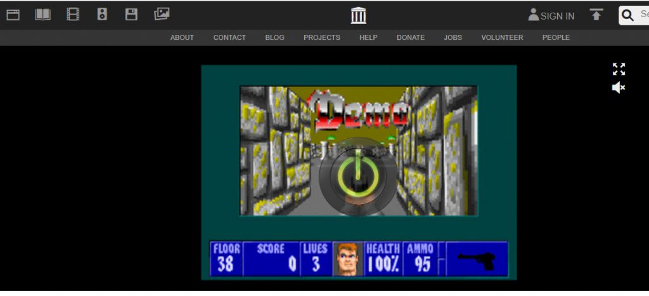Open the Audio speaker icon
The height and width of the screenshot is (296, 649).
coord(102,15)
